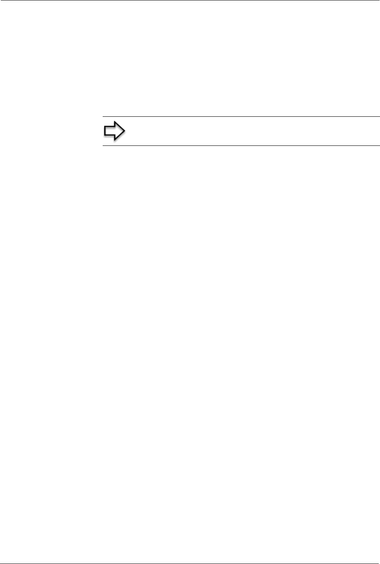This screenshot has height=564, width=380.
Task: Click the rule line above the arrow icon
Action: pos(241,117)
